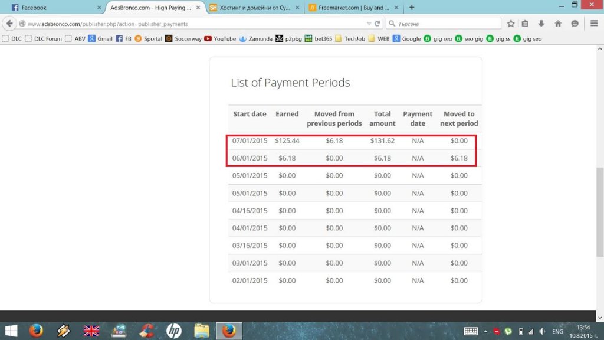Image resolution: width=604 pixels, height=340 pixels.
Task: Open the HP taskbar icon
Action: tap(174, 331)
